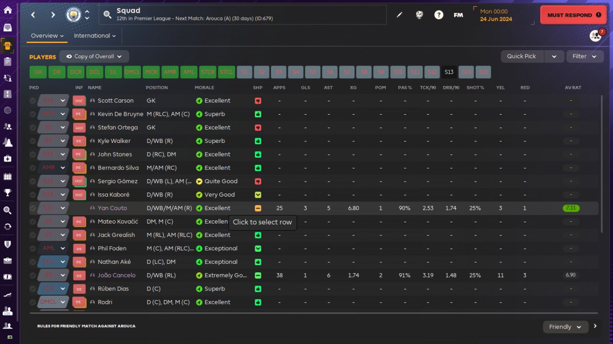Open the Staff icon in the sidebar

8,127
